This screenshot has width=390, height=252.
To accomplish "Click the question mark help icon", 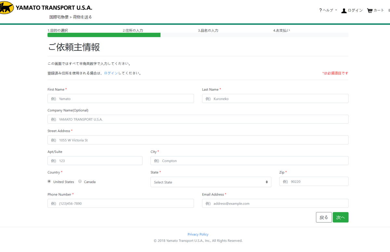I will 320,10.
